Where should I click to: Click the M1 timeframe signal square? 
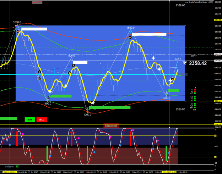pos(195,89)
